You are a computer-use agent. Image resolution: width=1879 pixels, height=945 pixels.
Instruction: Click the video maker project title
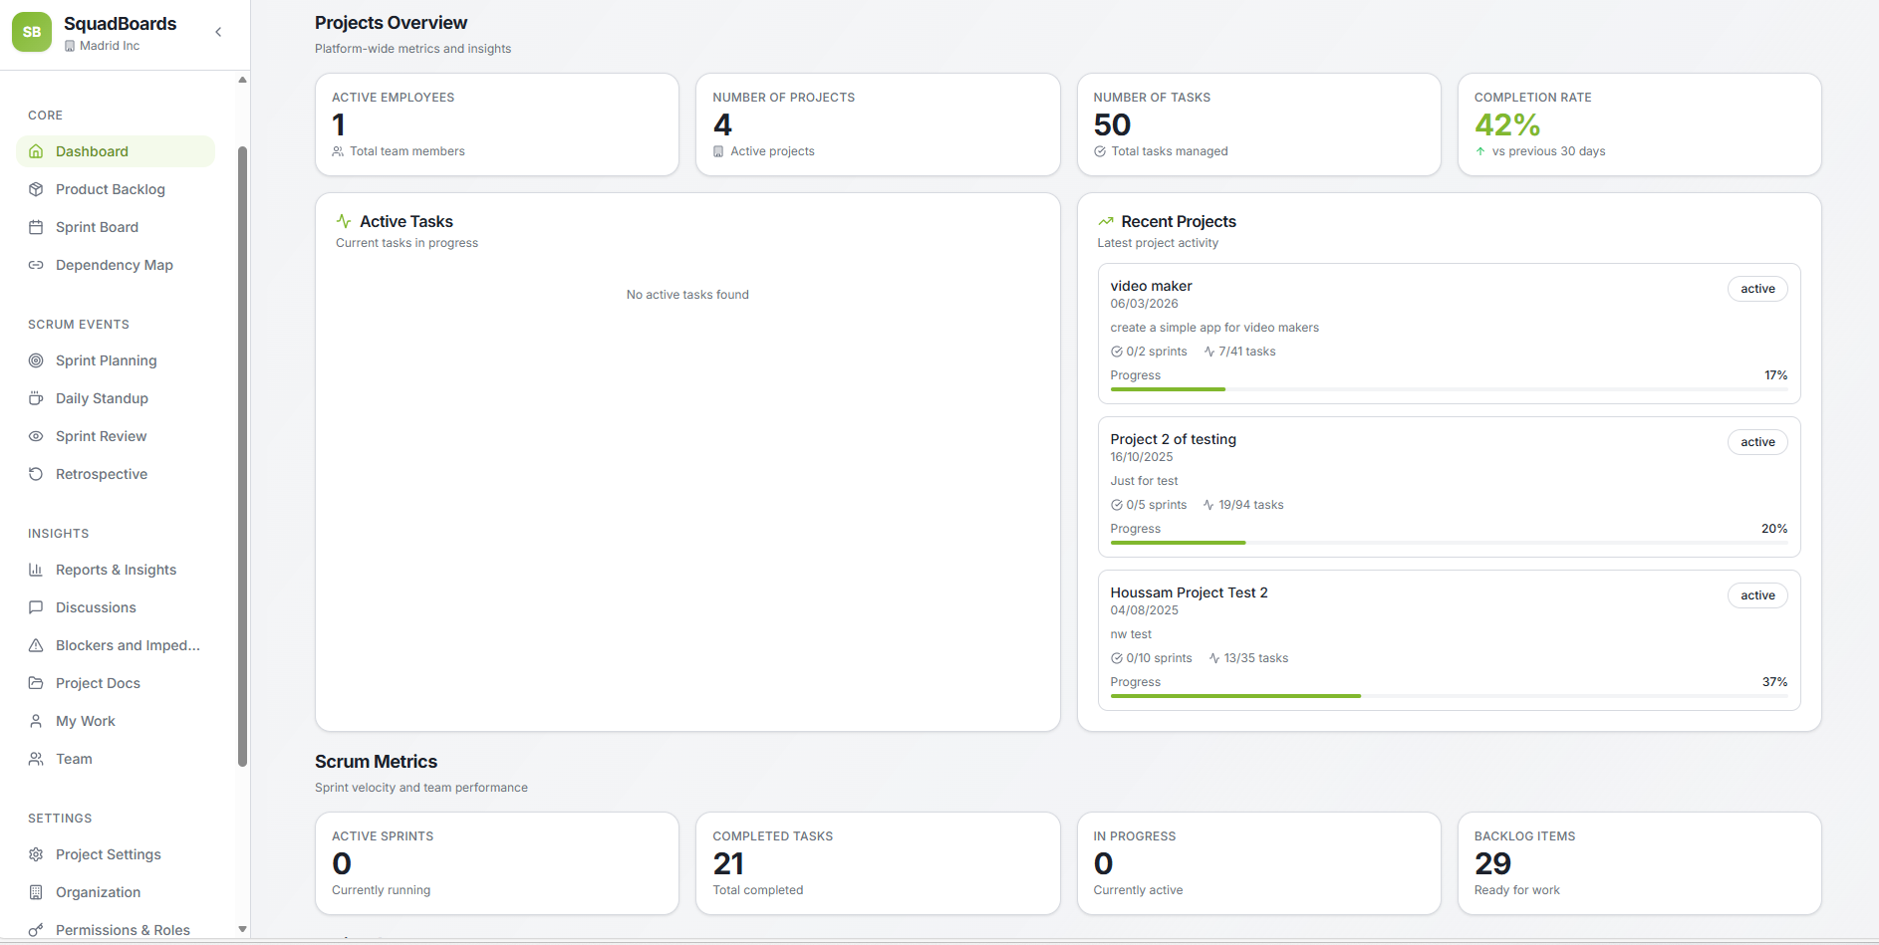click(x=1151, y=286)
